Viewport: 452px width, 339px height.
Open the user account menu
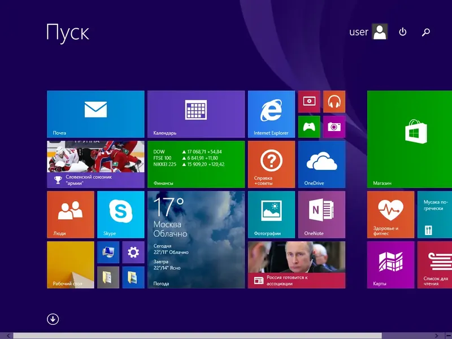click(368, 32)
